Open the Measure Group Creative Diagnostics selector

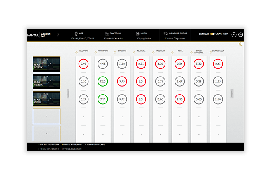click(175, 39)
